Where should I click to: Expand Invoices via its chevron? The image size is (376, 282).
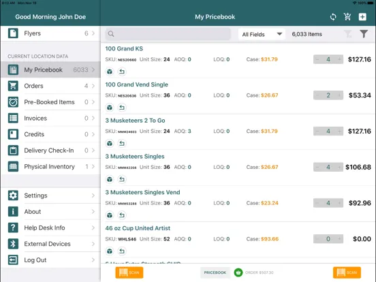(93, 118)
